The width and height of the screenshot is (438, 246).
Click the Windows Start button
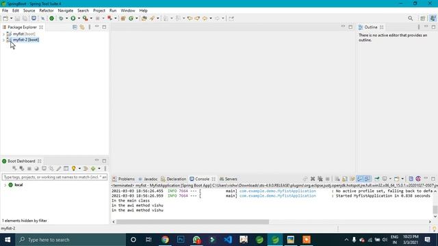pyautogui.click(x=8, y=240)
